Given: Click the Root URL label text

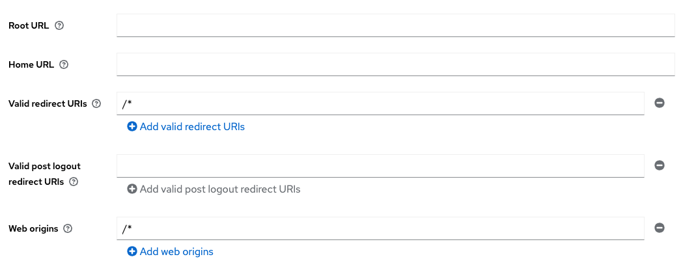Looking at the screenshot, I should point(29,26).
